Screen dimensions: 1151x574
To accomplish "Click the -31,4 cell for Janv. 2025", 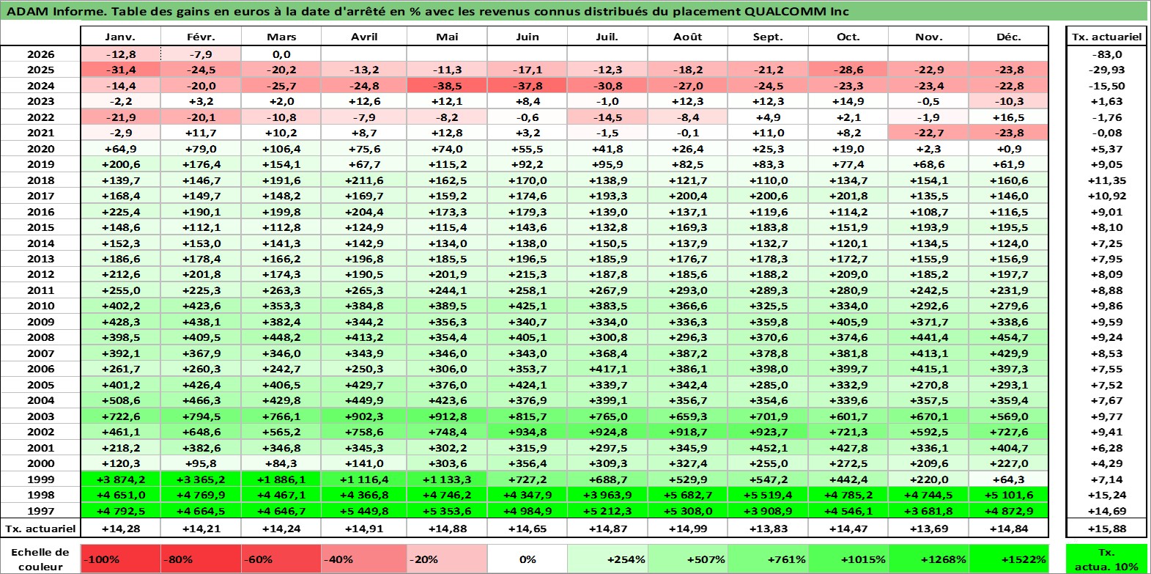I will click(120, 70).
